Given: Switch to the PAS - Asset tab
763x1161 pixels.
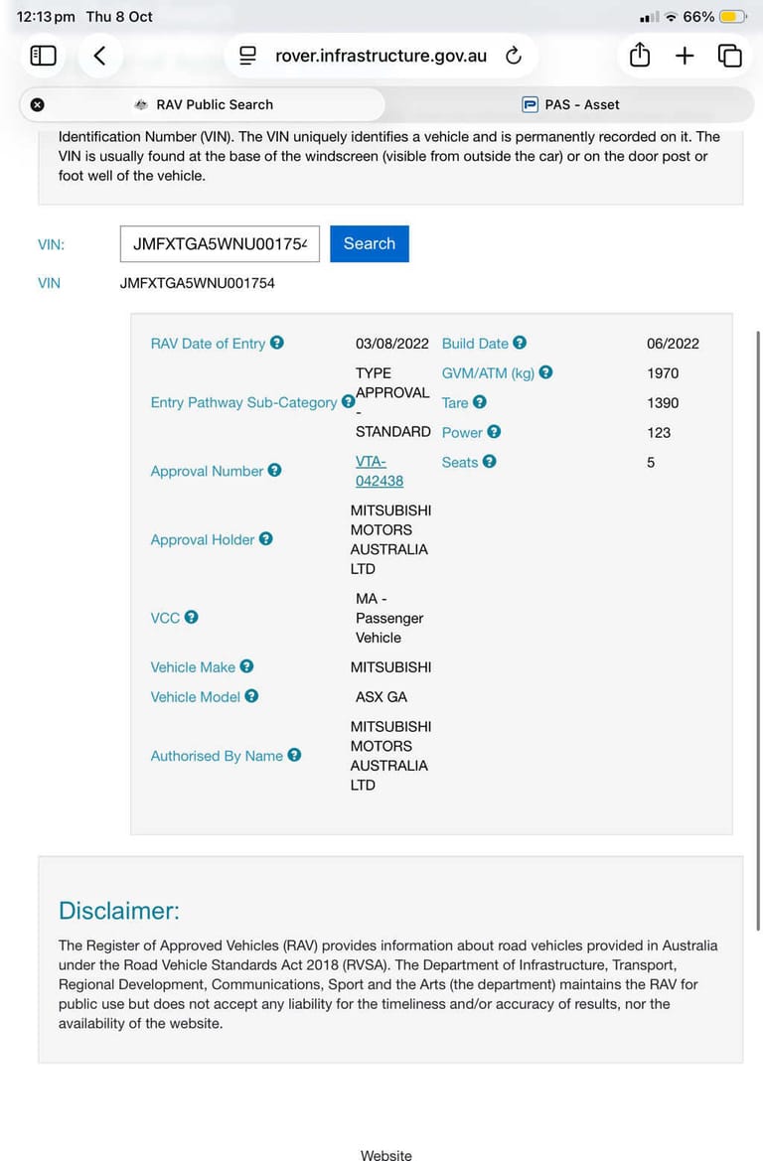Looking at the screenshot, I should 570,104.
